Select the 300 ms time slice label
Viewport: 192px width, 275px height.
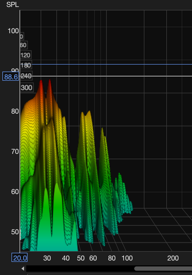click(x=26, y=88)
